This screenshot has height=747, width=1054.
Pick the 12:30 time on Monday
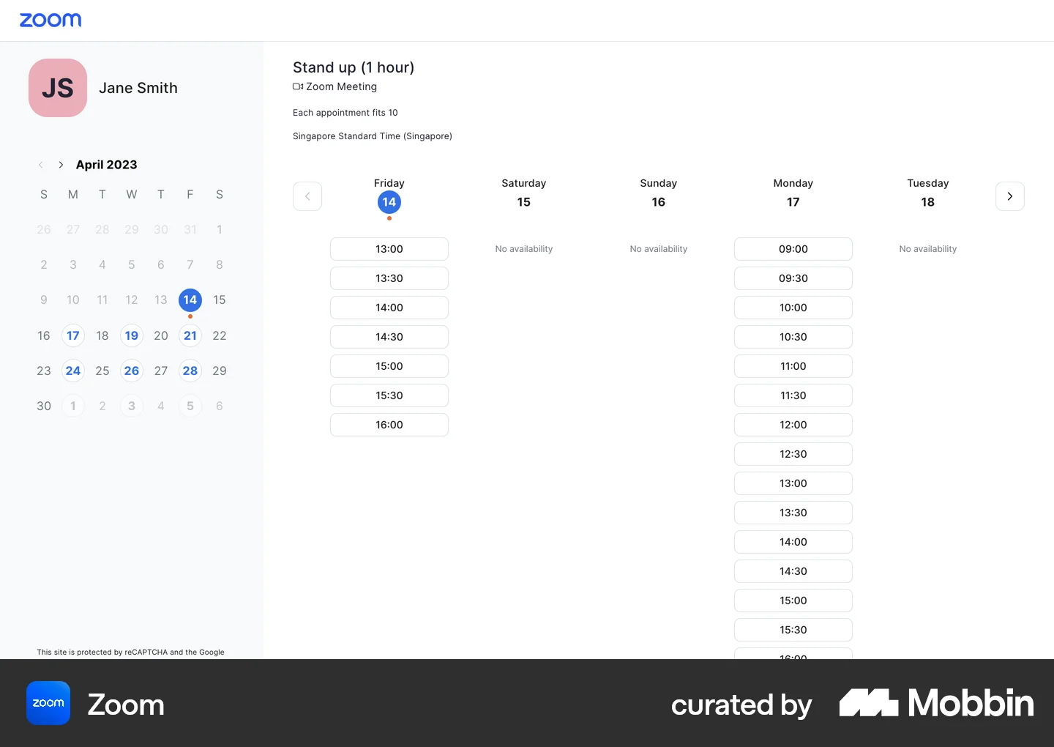[793, 454]
